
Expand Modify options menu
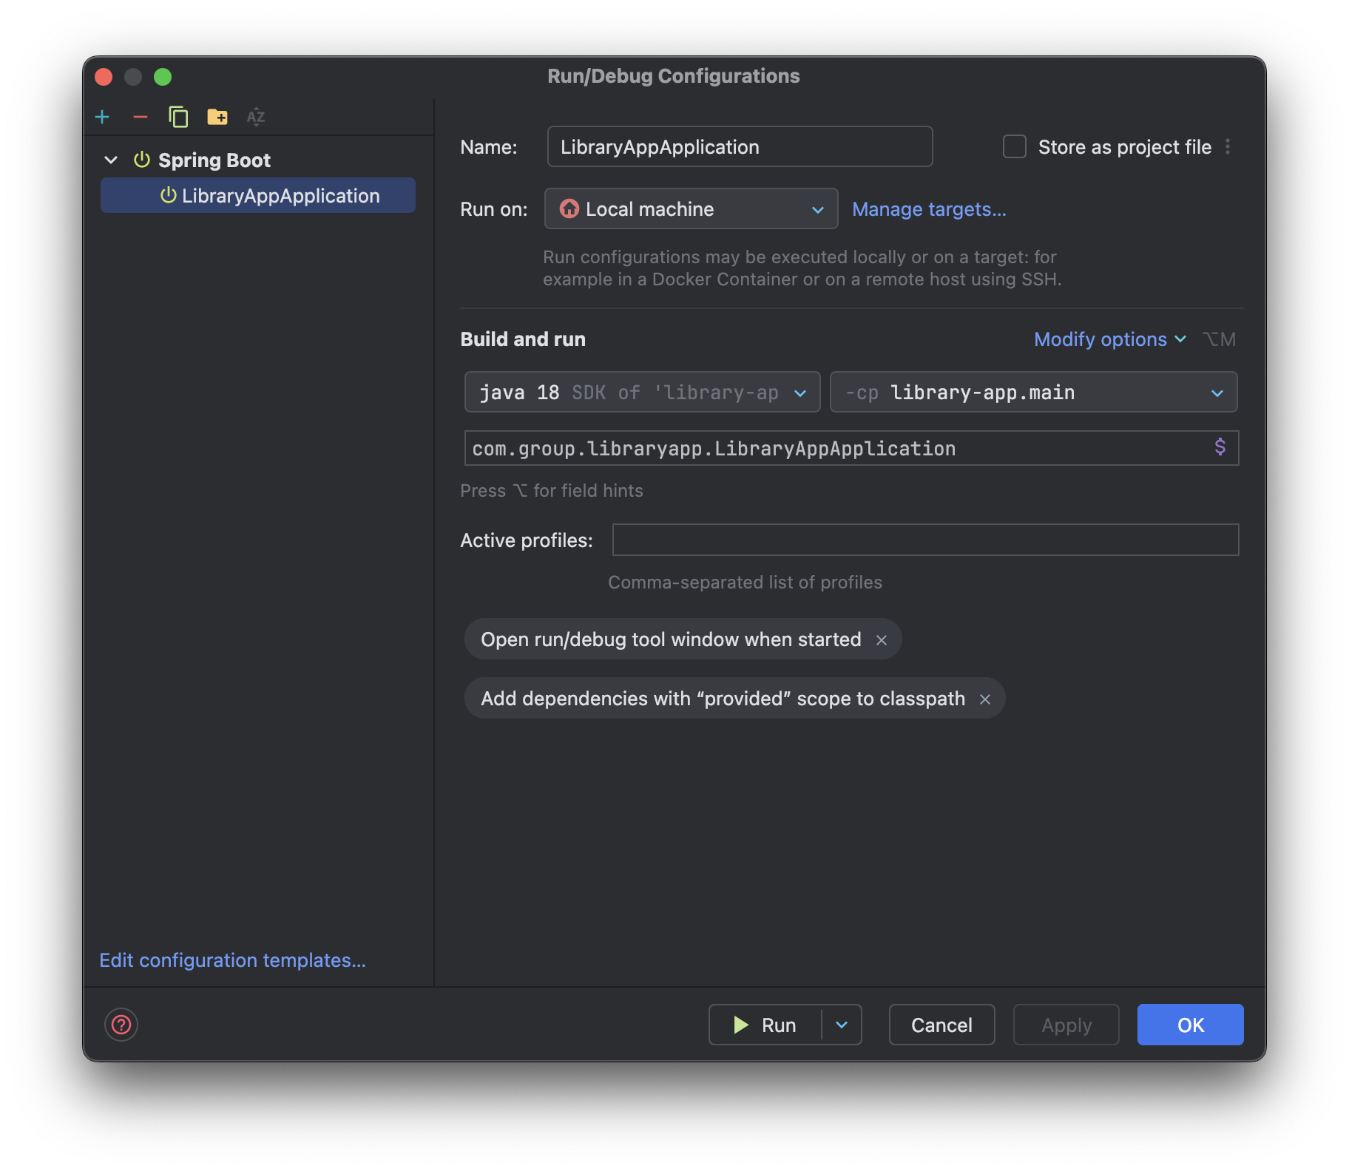coord(1110,339)
